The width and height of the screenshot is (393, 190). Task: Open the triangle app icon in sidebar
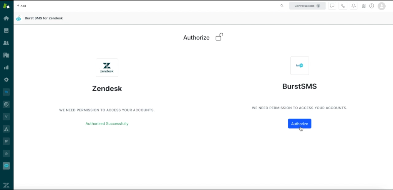[6, 129]
